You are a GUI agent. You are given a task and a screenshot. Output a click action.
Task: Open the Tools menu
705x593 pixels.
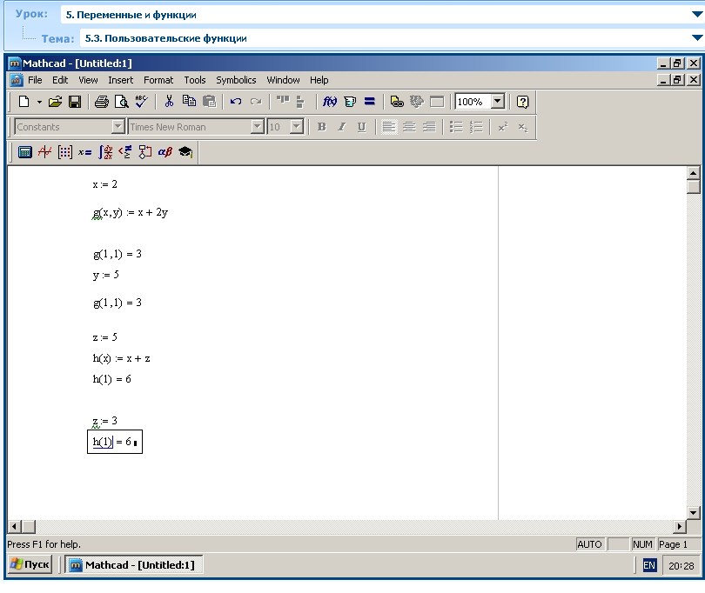195,80
